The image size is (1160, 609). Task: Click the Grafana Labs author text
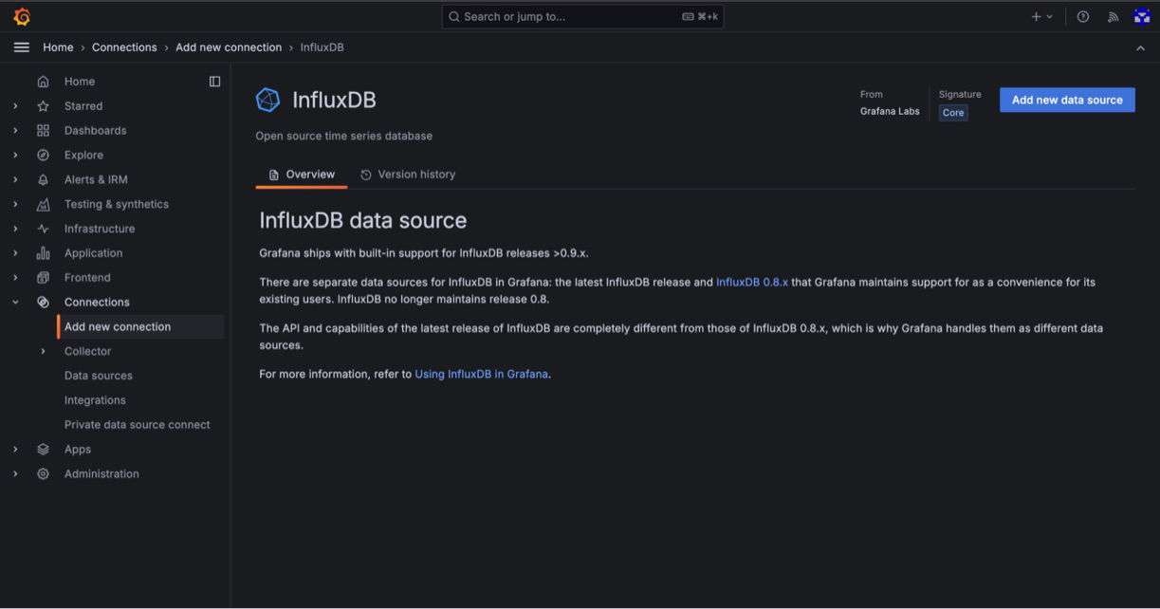[x=890, y=111]
